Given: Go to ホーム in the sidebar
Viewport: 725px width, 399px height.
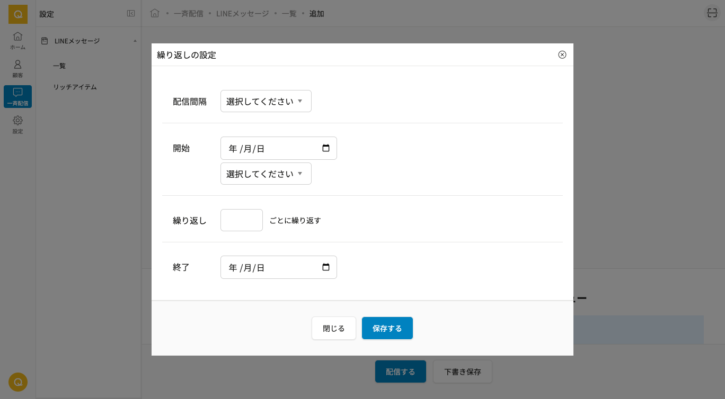Looking at the screenshot, I should [17, 40].
